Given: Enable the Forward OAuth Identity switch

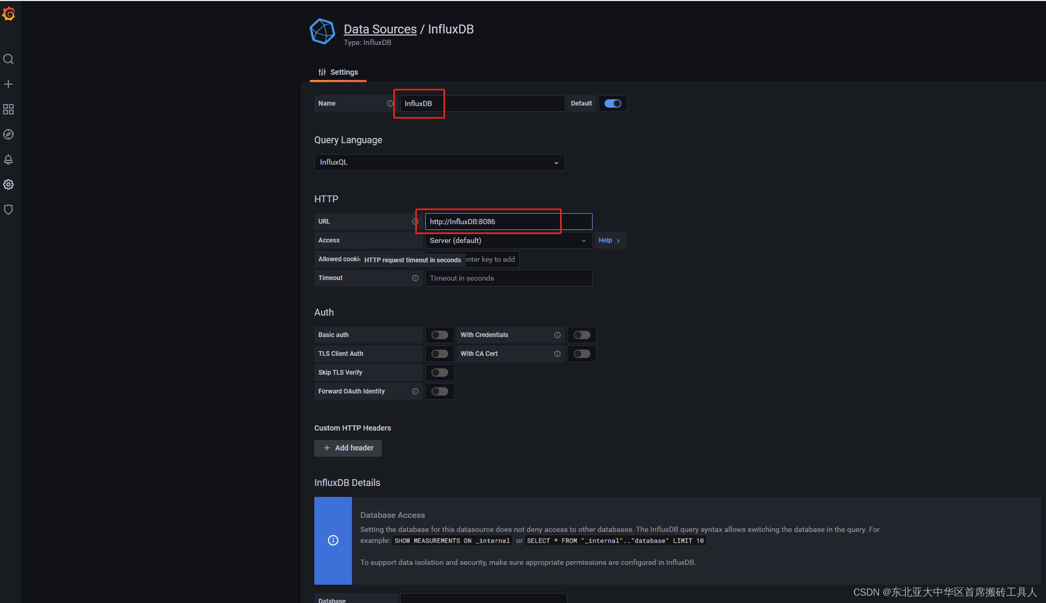Looking at the screenshot, I should (x=440, y=391).
